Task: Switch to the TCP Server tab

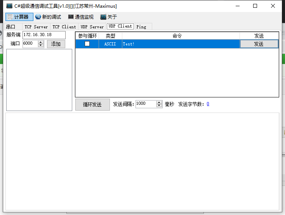Action: coord(36,27)
